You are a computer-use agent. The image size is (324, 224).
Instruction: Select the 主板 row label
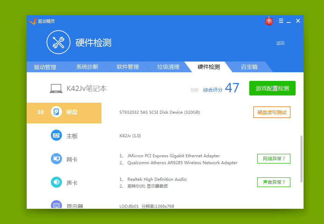coord(72,136)
